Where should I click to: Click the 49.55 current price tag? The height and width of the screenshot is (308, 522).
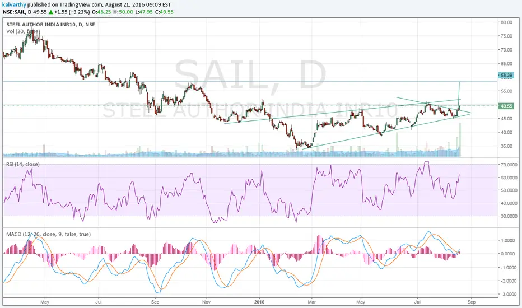point(506,106)
